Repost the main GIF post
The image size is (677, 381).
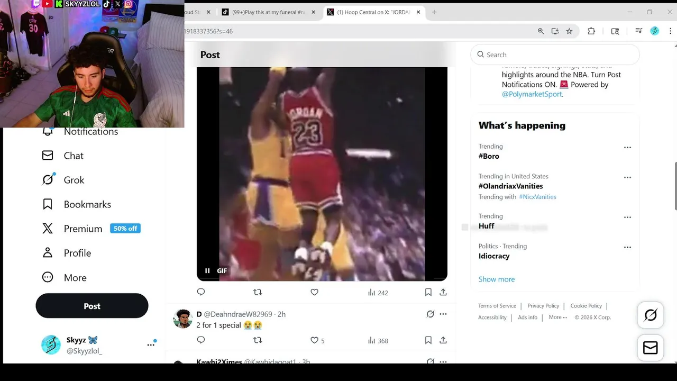click(258, 292)
